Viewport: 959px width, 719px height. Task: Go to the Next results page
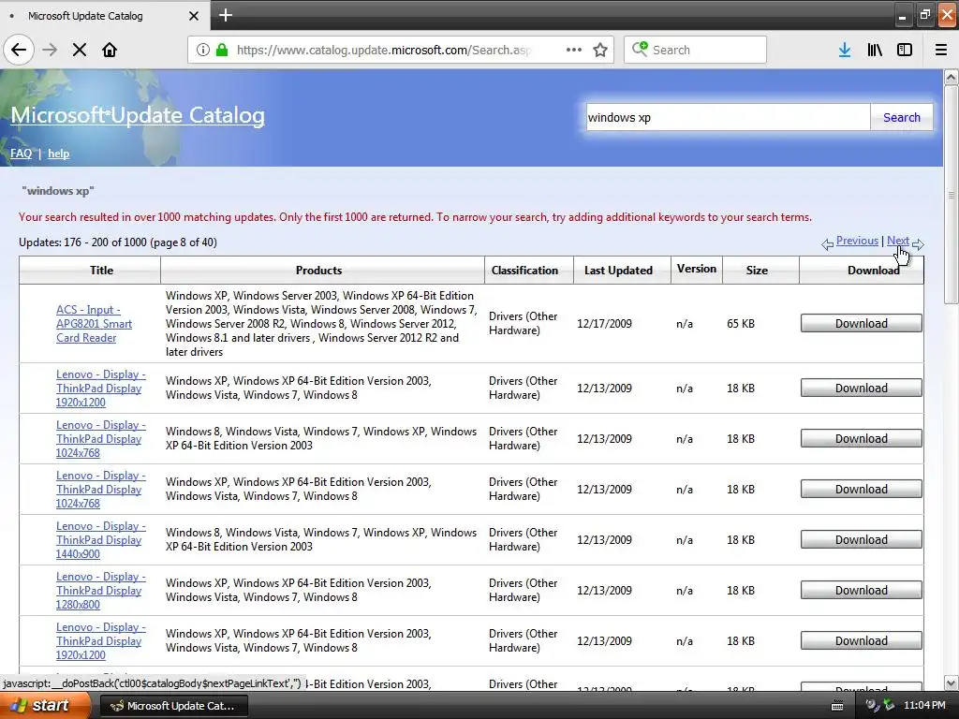click(897, 241)
